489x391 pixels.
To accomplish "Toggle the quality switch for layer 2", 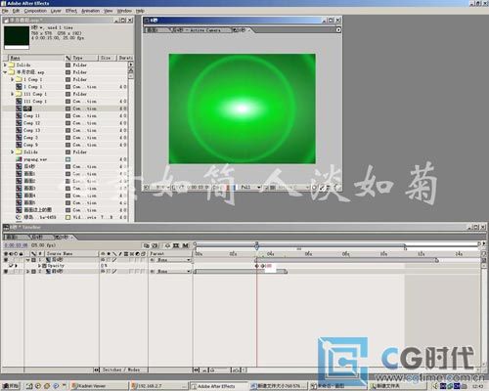I will (x=114, y=271).
